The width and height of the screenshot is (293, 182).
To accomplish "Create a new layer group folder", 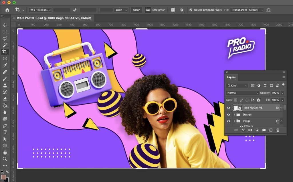I will pyautogui.click(x=264, y=130).
